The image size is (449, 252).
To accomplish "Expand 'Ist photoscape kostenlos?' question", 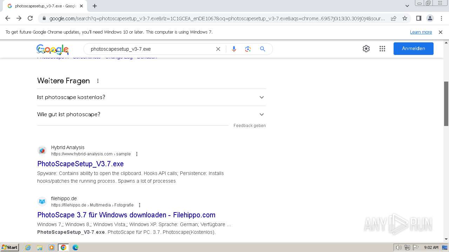I will [x=152, y=97].
